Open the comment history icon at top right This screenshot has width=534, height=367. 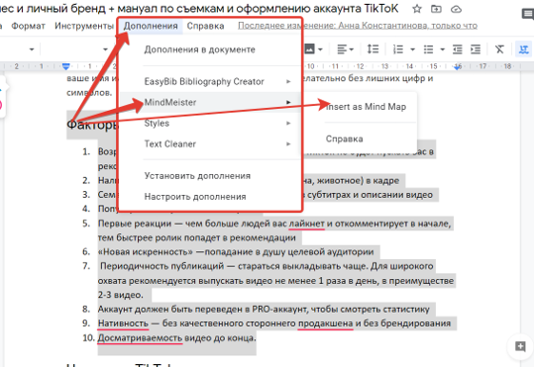[x=528, y=14]
